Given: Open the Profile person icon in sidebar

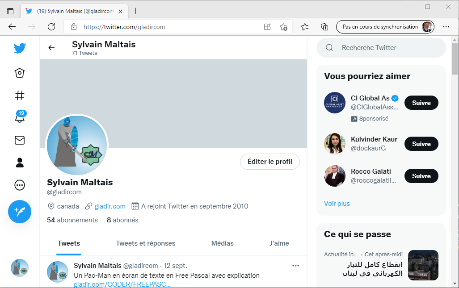Looking at the screenshot, I should 20,163.
